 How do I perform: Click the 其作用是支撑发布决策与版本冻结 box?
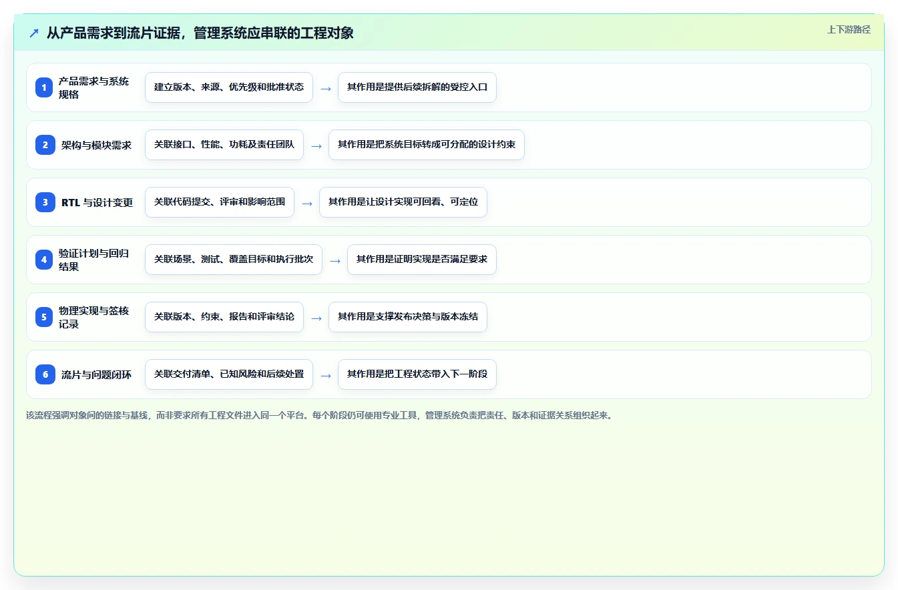click(x=408, y=317)
